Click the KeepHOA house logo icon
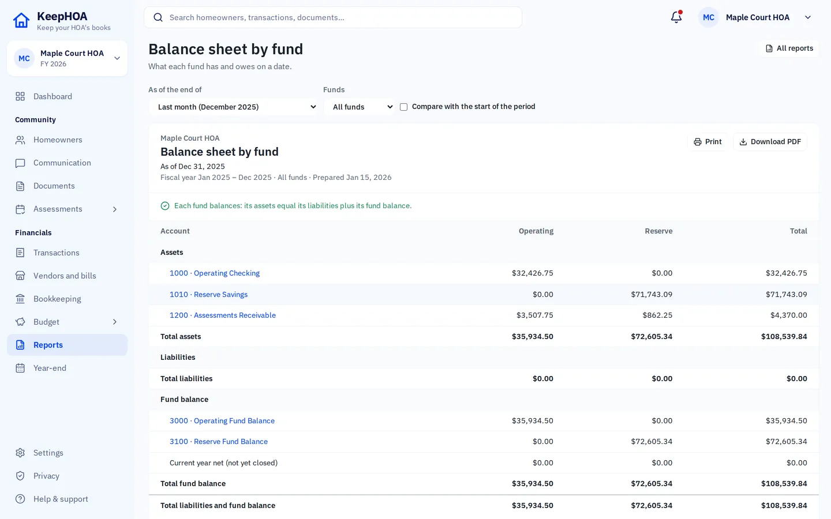This screenshot has width=831, height=519. (21, 21)
